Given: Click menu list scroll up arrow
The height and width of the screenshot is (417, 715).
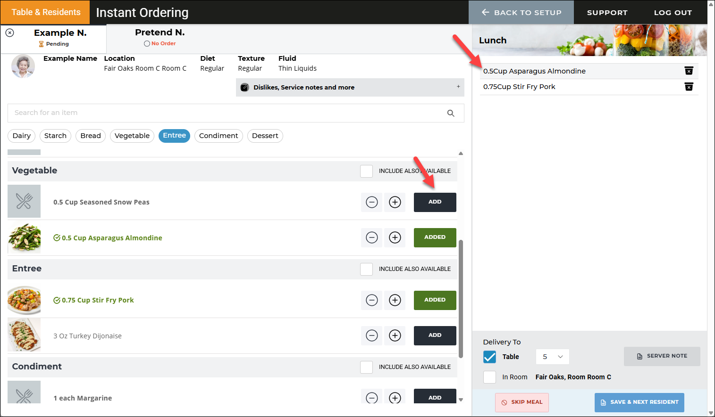Looking at the screenshot, I should pyautogui.click(x=461, y=153).
